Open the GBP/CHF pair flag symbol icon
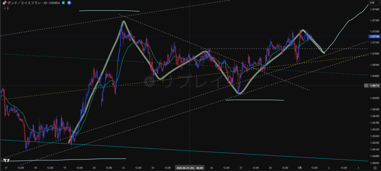The height and width of the screenshot is (171, 381). pyautogui.click(x=4, y=3)
